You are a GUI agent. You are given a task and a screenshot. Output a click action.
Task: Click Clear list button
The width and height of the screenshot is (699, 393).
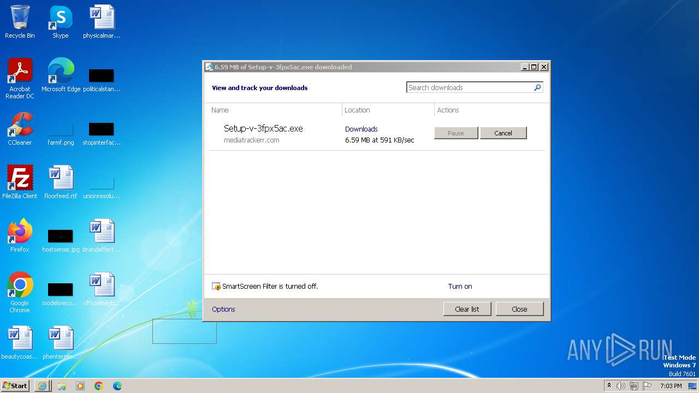[x=467, y=309]
